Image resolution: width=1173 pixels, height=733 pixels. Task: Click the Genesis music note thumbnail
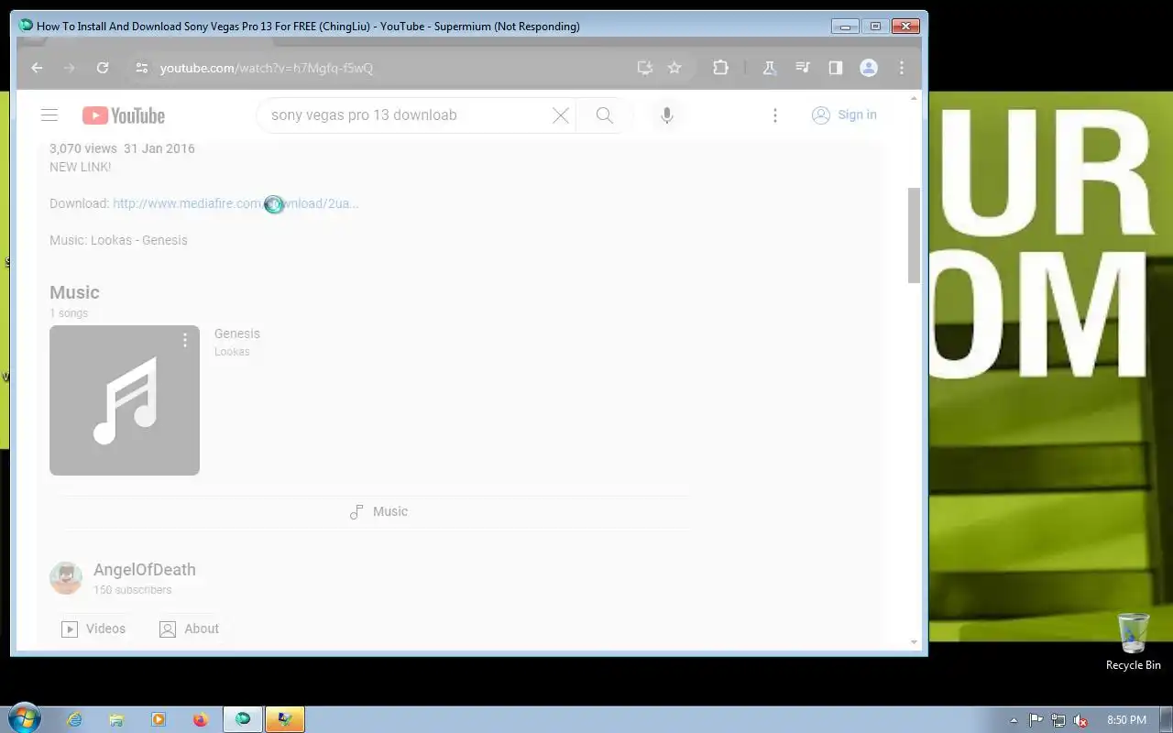click(x=125, y=400)
